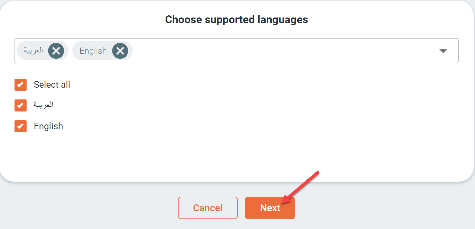Click the "Select all" option label
475x229 pixels.
tap(52, 85)
